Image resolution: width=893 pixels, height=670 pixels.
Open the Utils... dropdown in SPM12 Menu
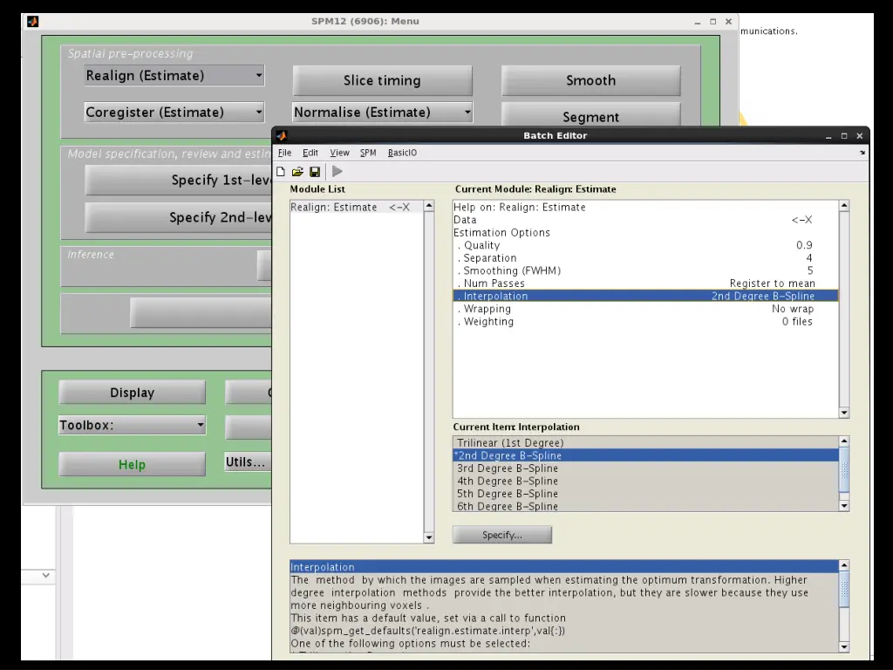pyautogui.click(x=249, y=462)
